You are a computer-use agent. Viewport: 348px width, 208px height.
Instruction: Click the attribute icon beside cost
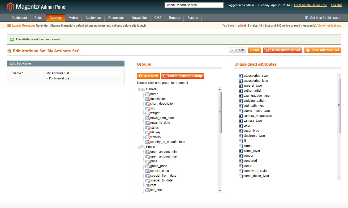pyautogui.click(x=148, y=185)
